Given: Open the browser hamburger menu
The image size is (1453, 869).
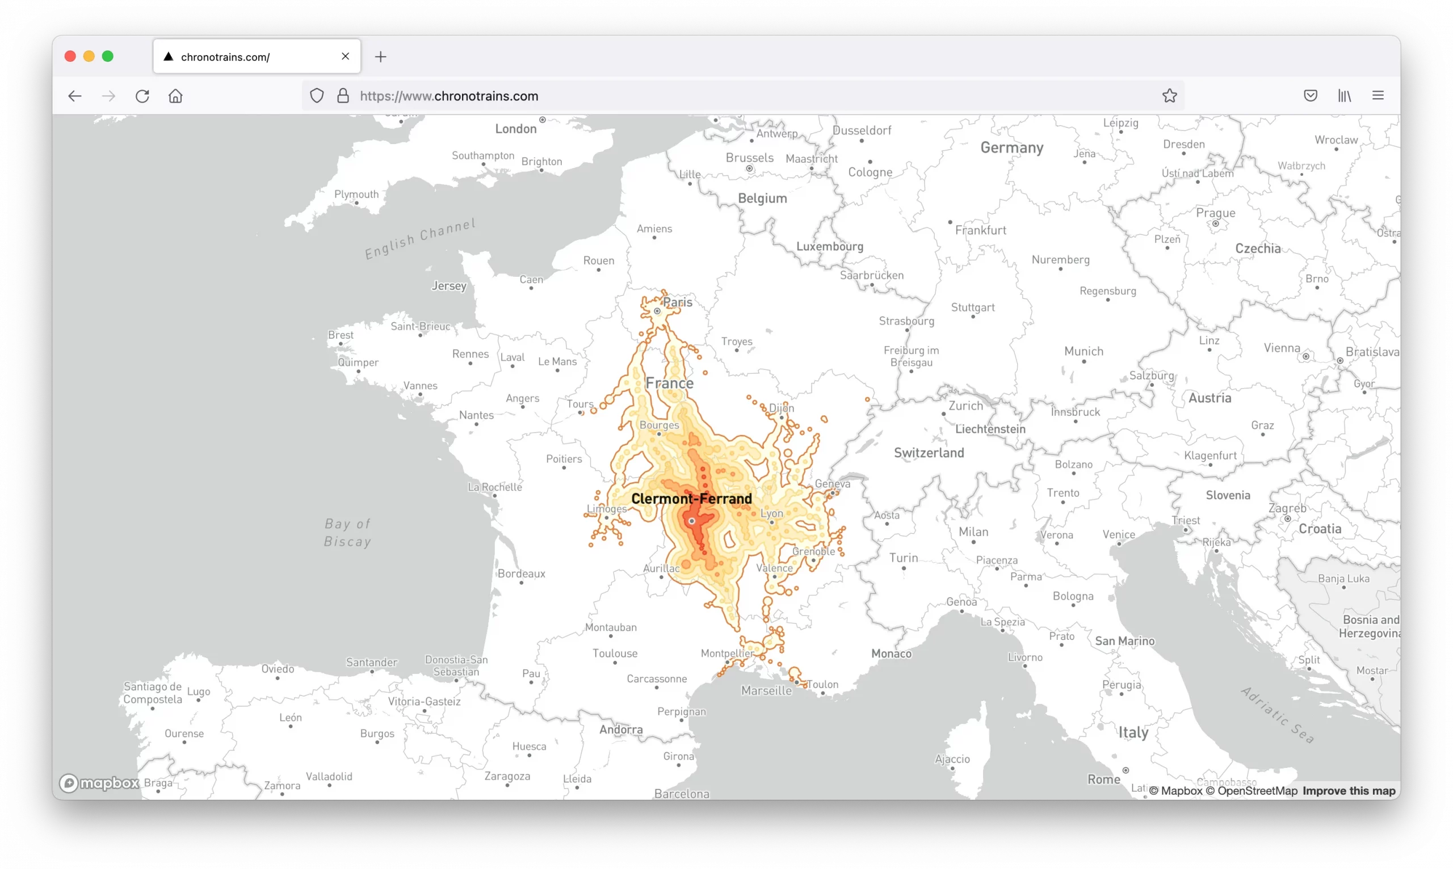Looking at the screenshot, I should click(x=1378, y=95).
